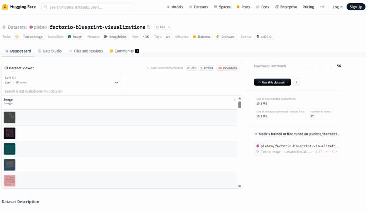Open the Posts navigation link

click(x=243, y=7)
